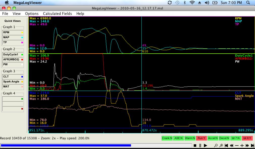The width and height of the screenshot is (255, 149).
Task: Start log playback with Play button
Action: [x=206, y=145]
